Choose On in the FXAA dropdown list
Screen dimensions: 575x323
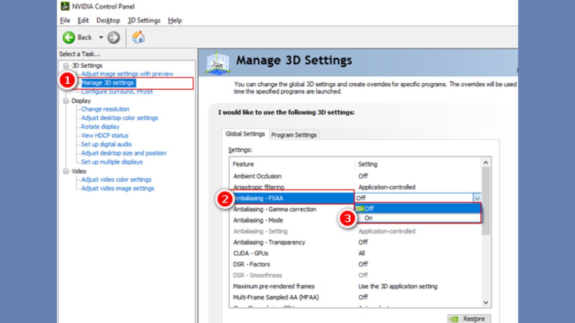(417, 218)
